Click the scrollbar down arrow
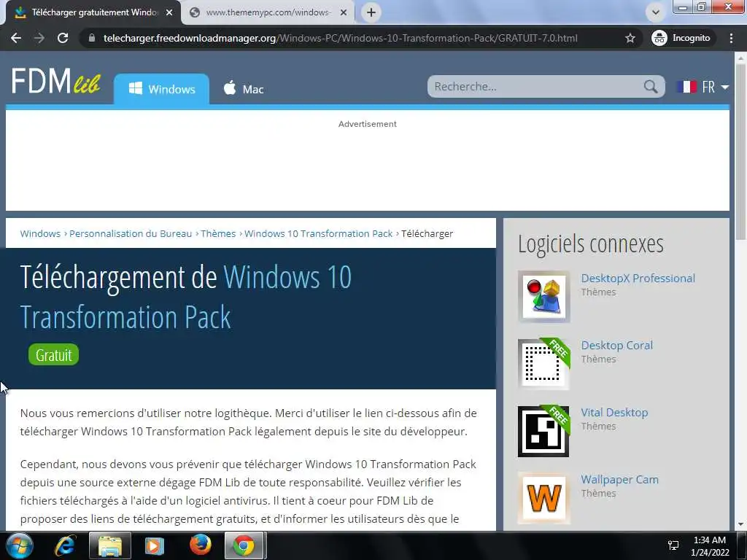This screenshot has width=747, height=560. [x=741, y=524]
